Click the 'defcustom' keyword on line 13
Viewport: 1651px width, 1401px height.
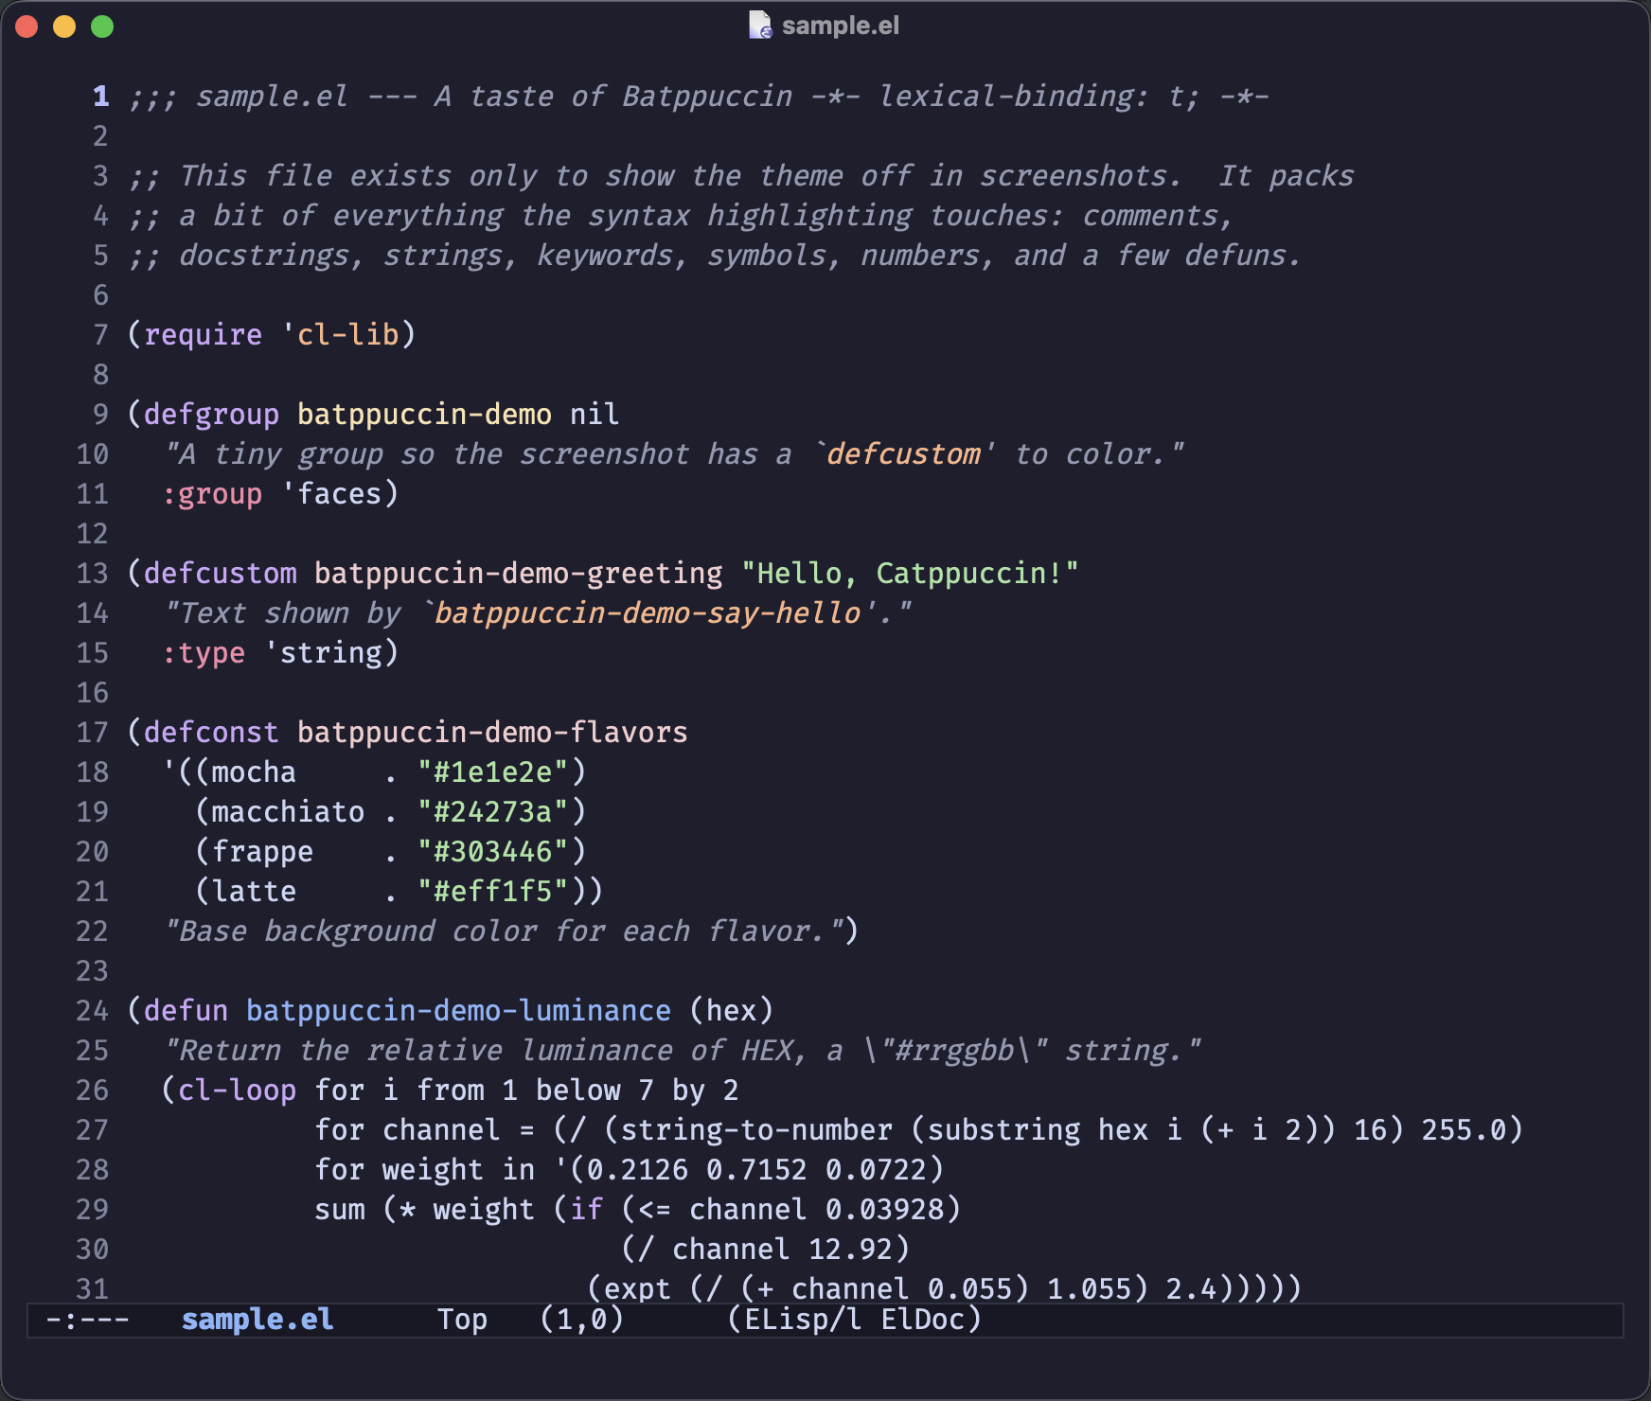pyautogui.click(x=220, y=574)
